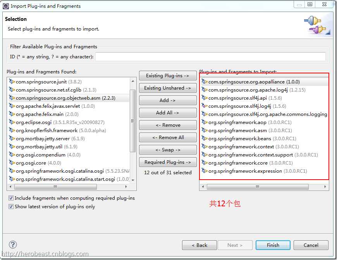Select com.springsource.junit (3.8.2) row
Screen dimensions: 337x260
pyautogui.click(x=69, y=82)
